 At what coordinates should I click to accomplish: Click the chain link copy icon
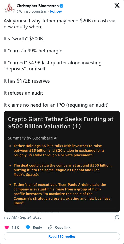(50, 227)
